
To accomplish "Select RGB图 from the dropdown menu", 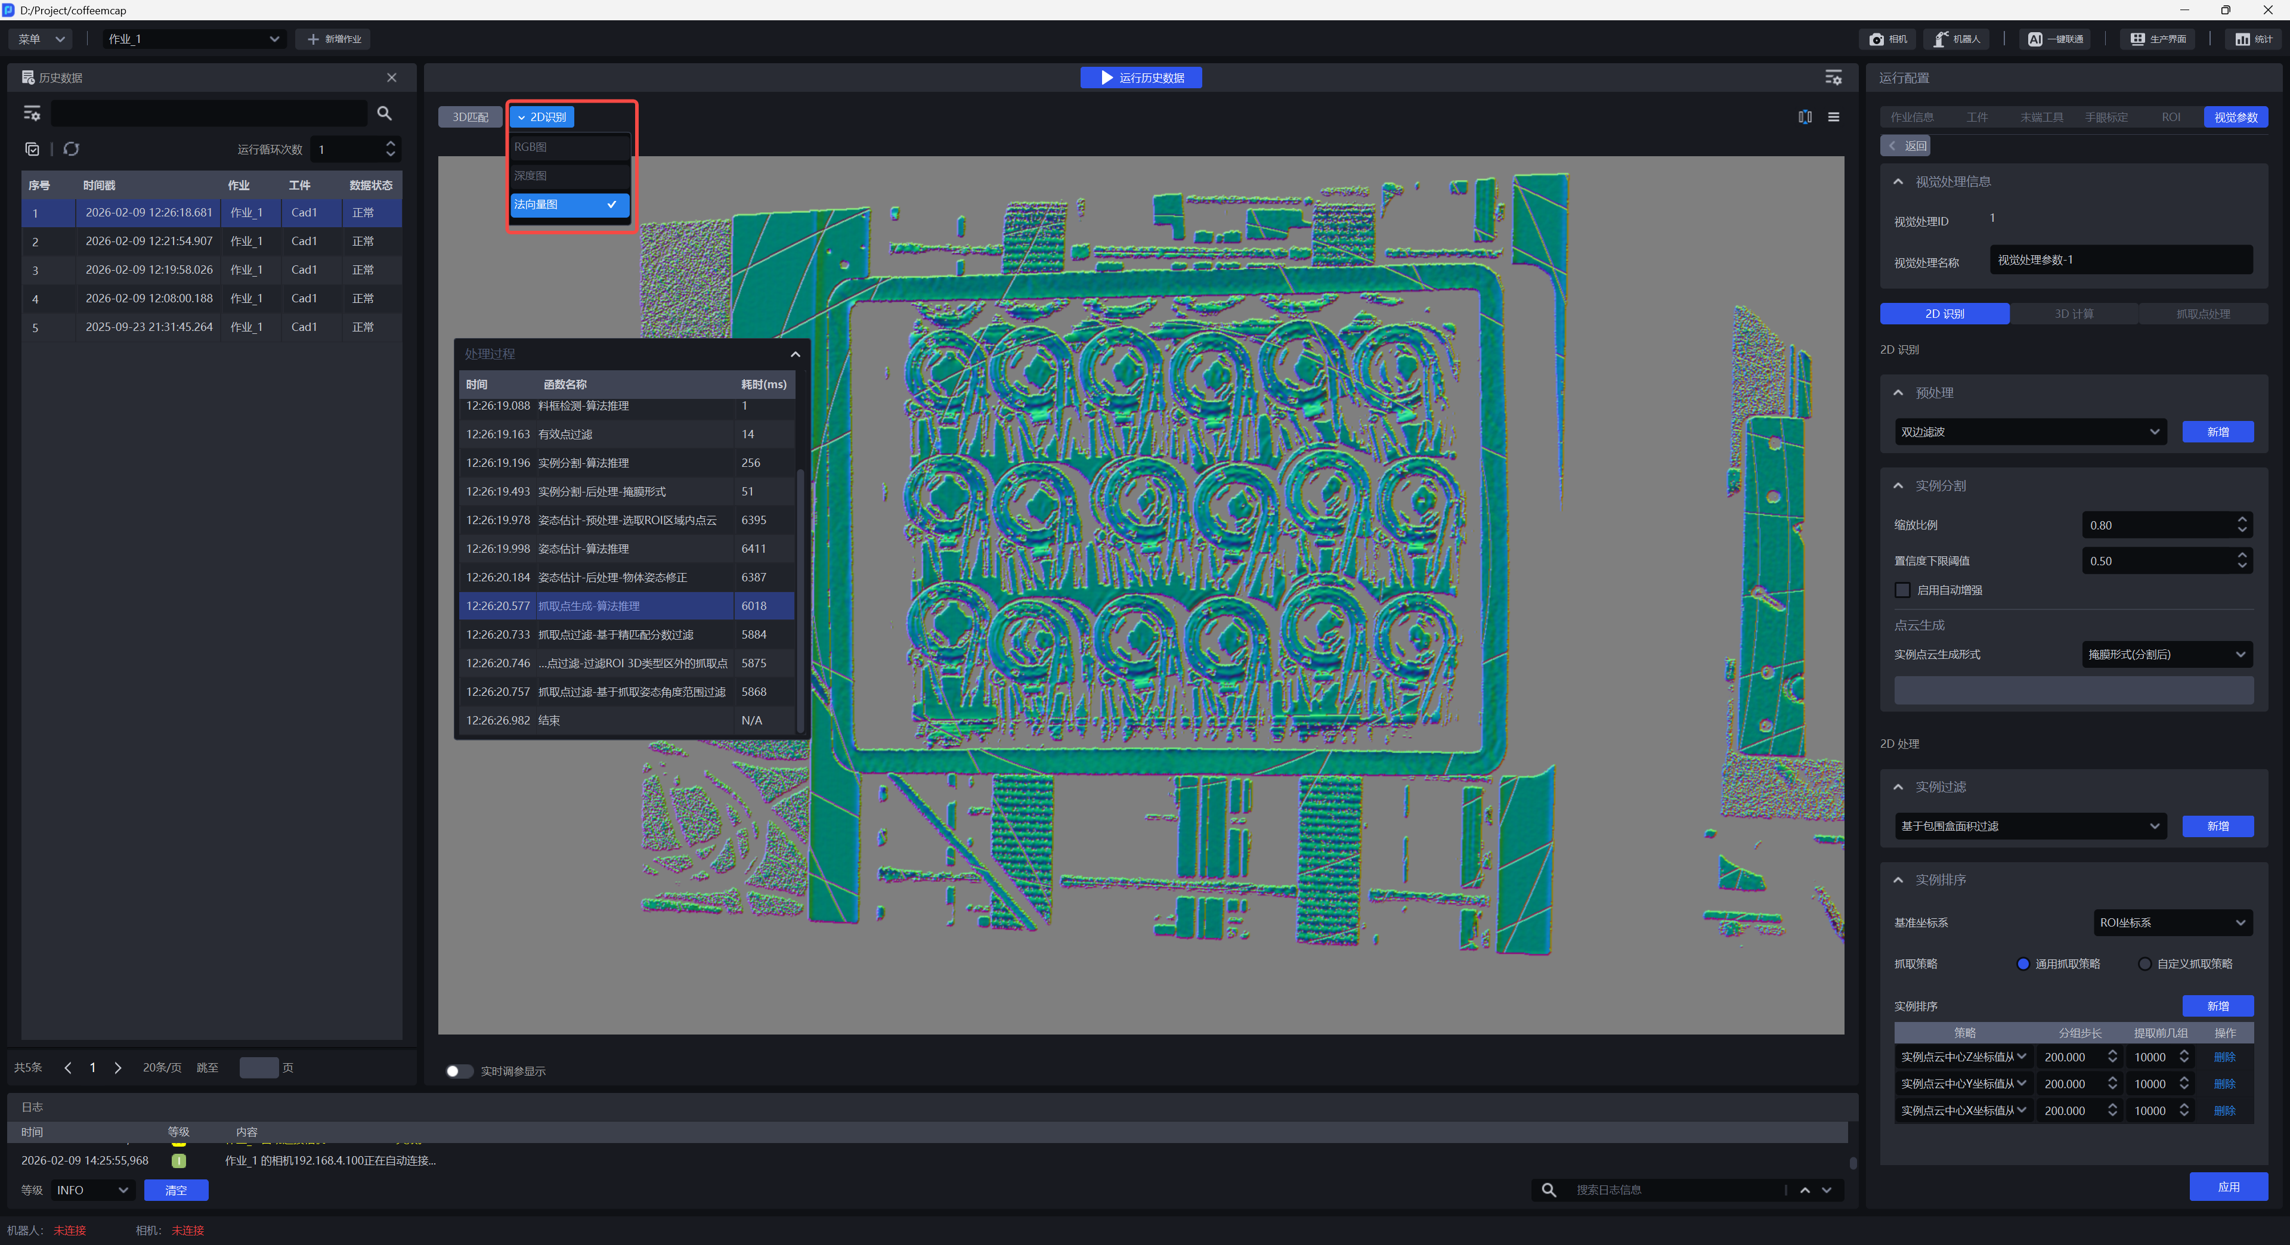I will (569, 147).
